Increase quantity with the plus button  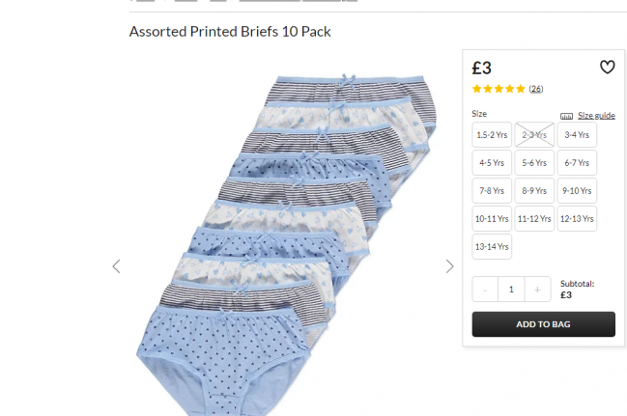coord(537,289)
